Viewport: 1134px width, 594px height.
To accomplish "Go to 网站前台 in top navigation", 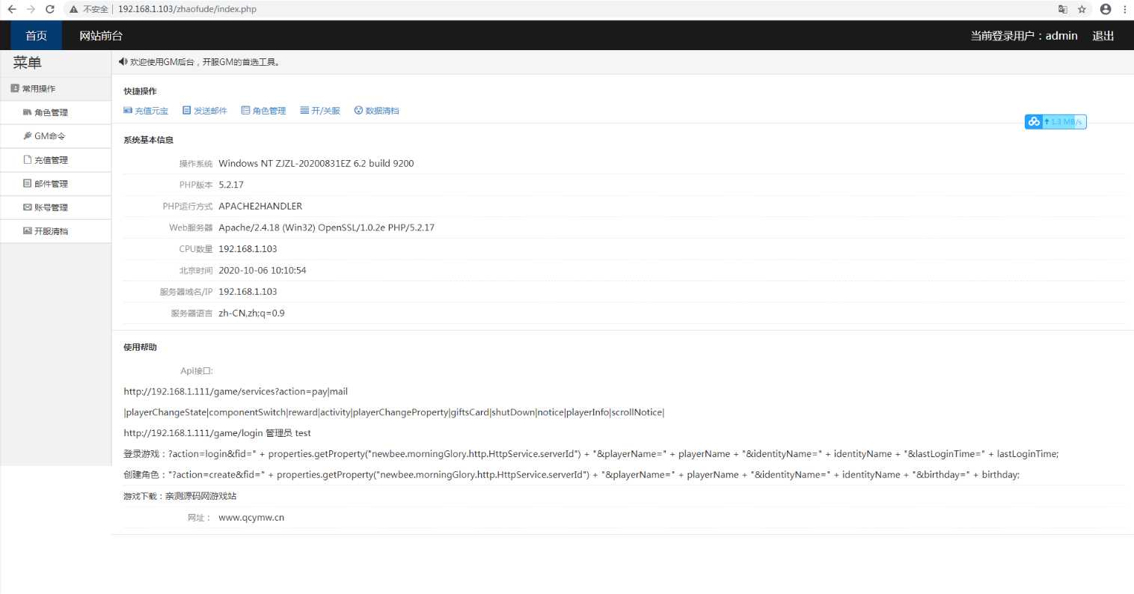I will pyautogui.click(x=101, y=35).
